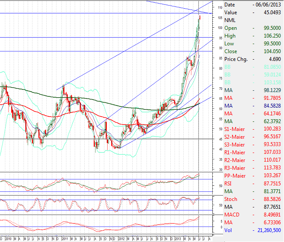Screen dimensions: 284x242
Task: Click the Date value 06/06/2013
Action: [269, 5]
